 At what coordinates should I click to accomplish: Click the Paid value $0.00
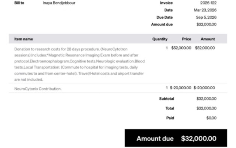pos(211,118)
